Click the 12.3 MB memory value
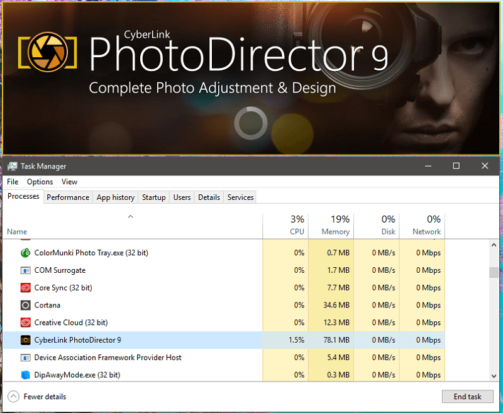 [336, 322]
